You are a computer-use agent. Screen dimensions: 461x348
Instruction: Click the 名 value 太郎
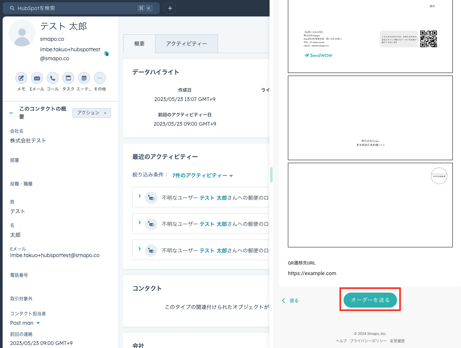coord(15,235)
